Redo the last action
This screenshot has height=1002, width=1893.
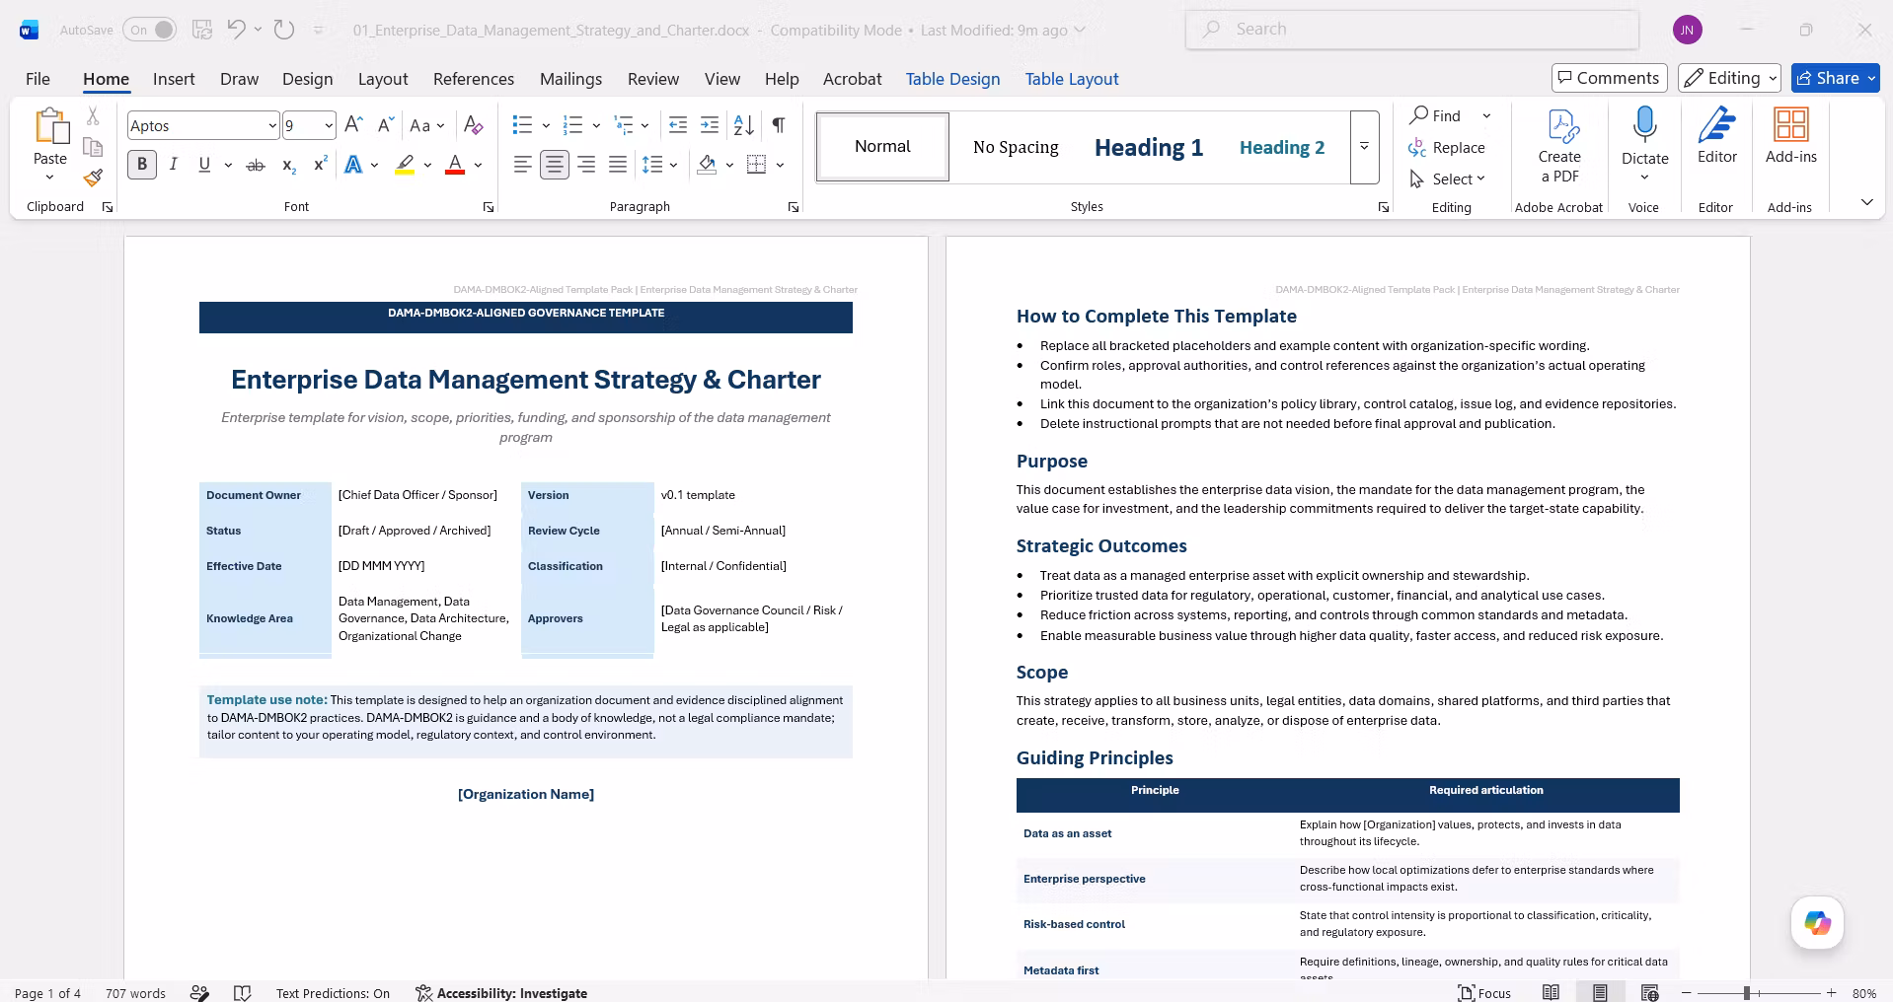[284, 30]
